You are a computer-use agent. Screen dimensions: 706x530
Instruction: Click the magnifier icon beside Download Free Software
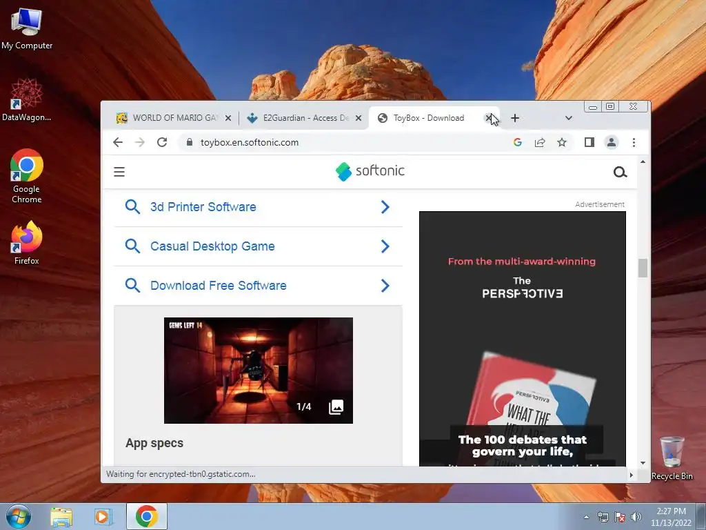pyautogui.click(x=132, y=285)
